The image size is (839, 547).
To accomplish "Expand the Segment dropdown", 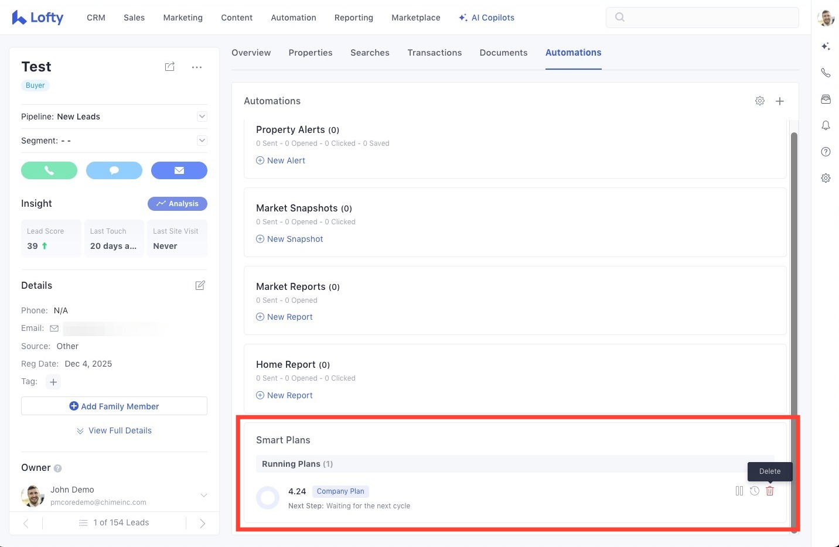I will [x=202, y=141].
